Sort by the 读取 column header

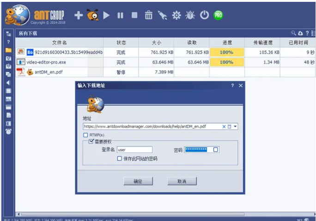[x=192, y=43]
